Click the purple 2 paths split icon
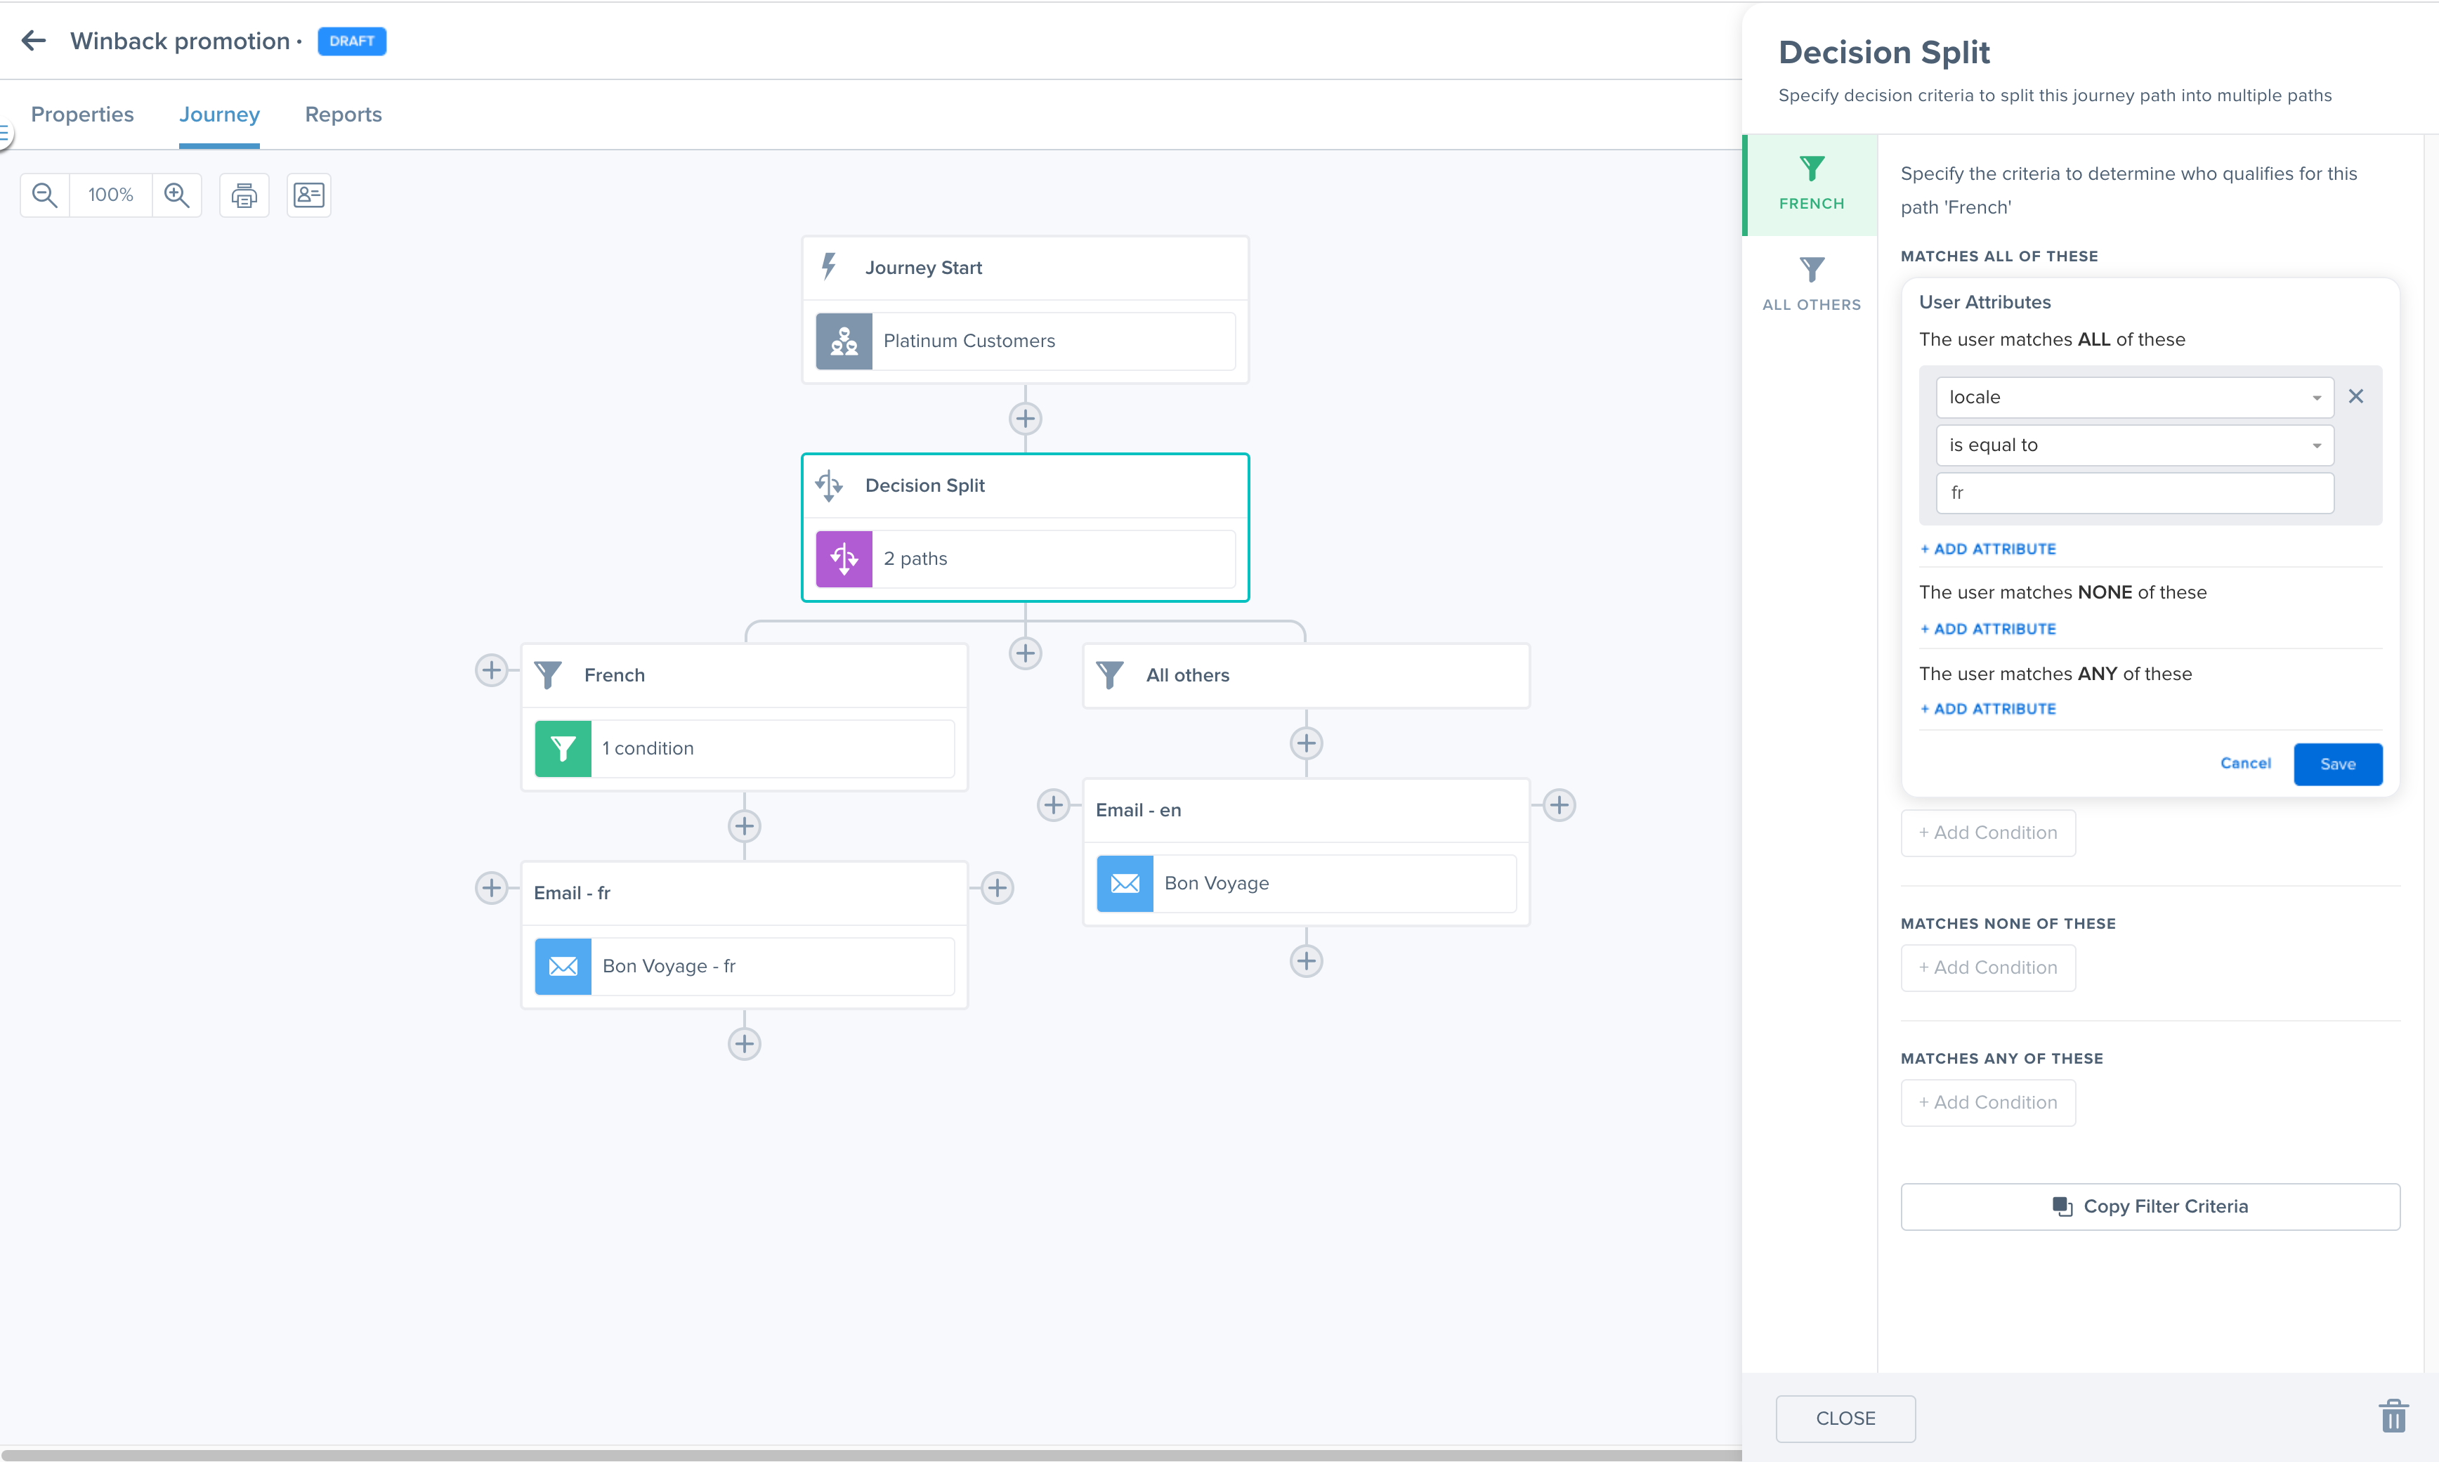The width and height of the screenshot is (2439, 1462). [844, 559]
